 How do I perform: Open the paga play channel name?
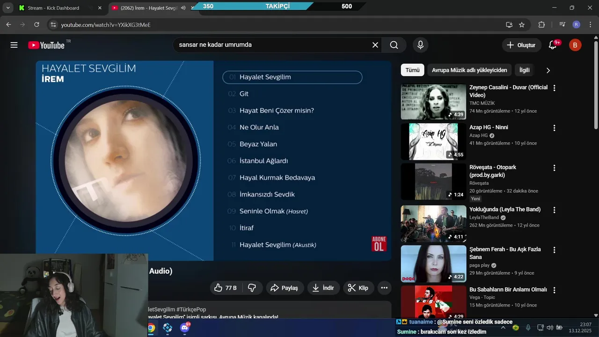[479, 265]
